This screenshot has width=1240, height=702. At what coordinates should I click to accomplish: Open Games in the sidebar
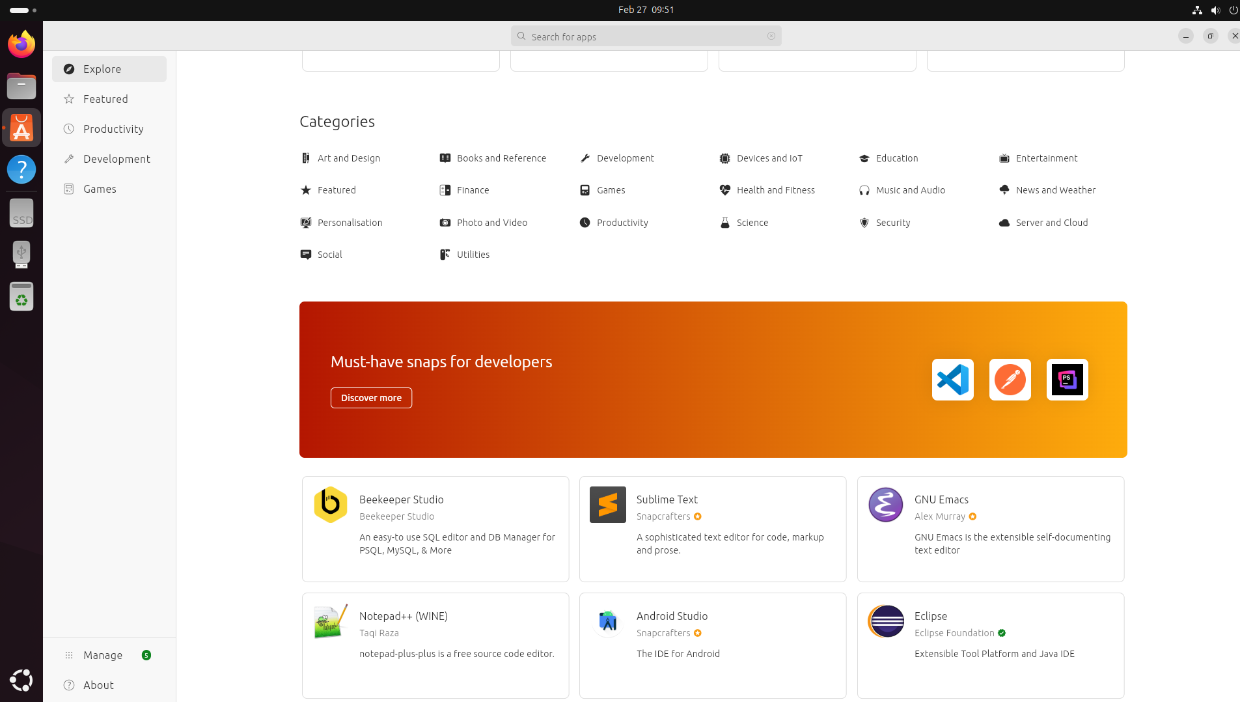pos(109,189)
